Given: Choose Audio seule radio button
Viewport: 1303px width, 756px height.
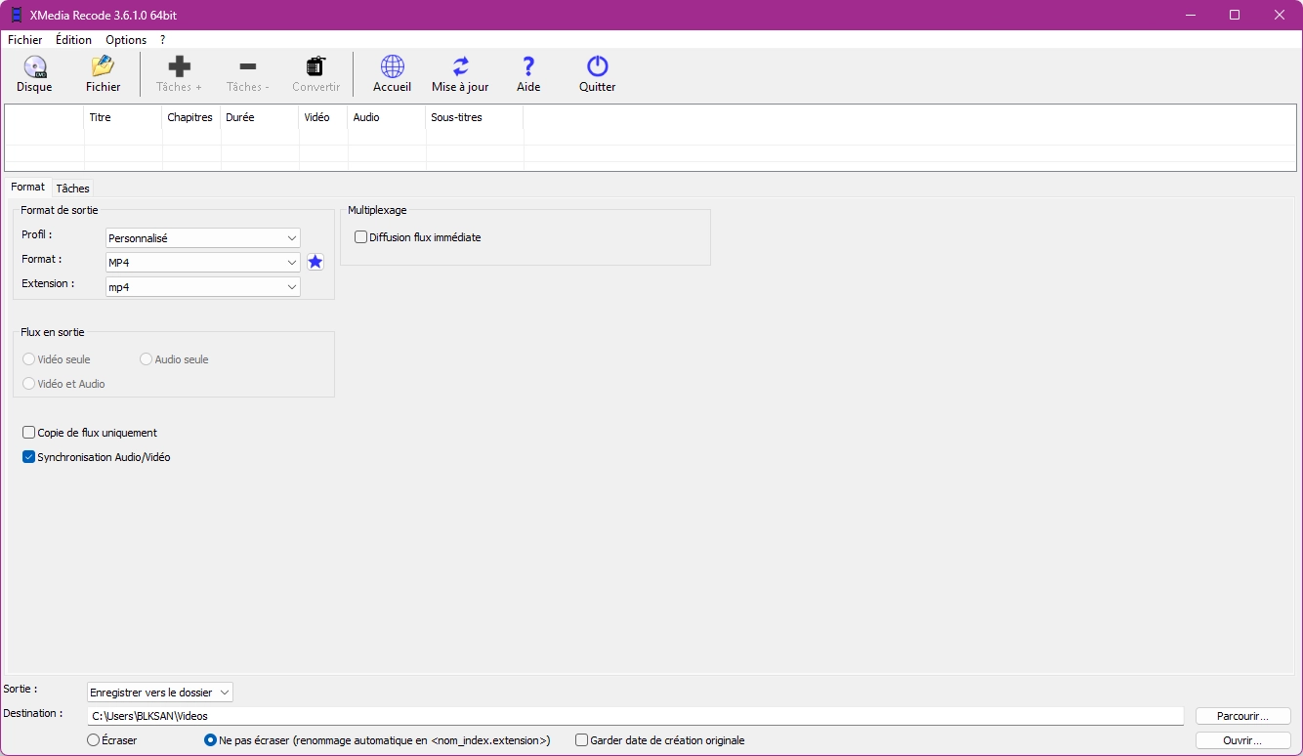Looking at the screenshot, I should click(x=146, y=359).
